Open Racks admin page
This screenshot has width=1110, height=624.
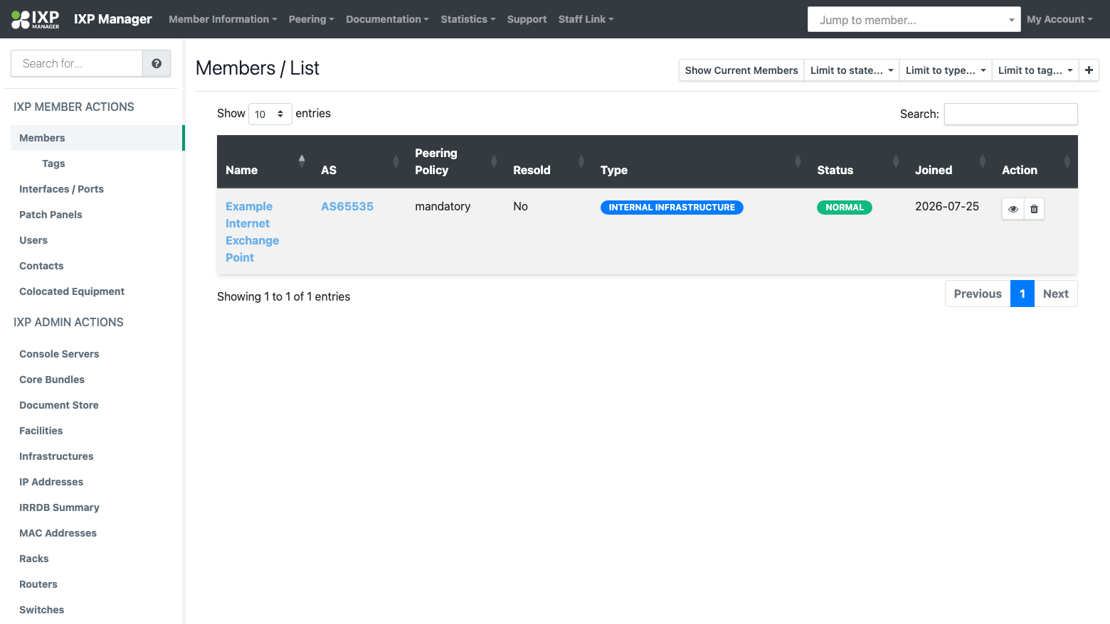[34, 559]
